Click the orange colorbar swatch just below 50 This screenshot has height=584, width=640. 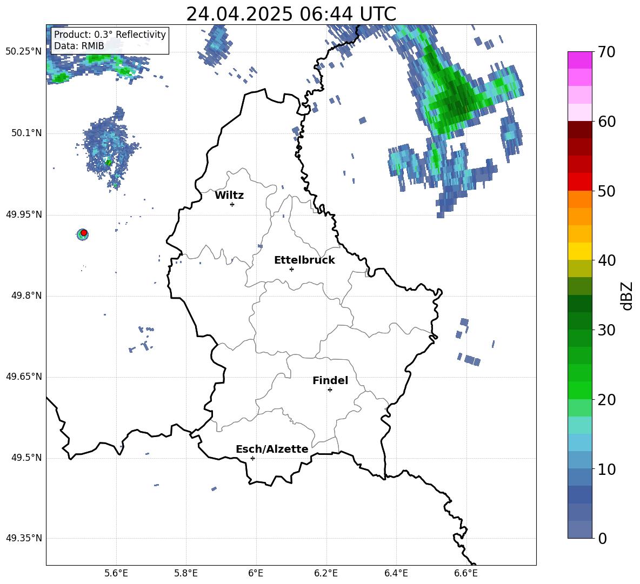[579, 199]
